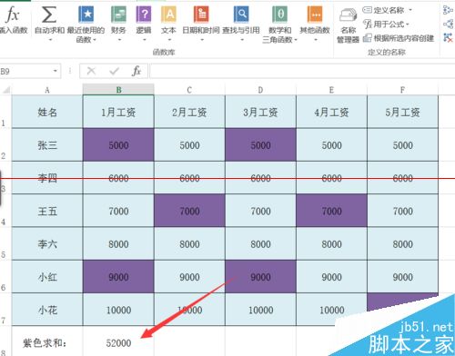Click purple 7000 cell in column C

pos(189,211)
